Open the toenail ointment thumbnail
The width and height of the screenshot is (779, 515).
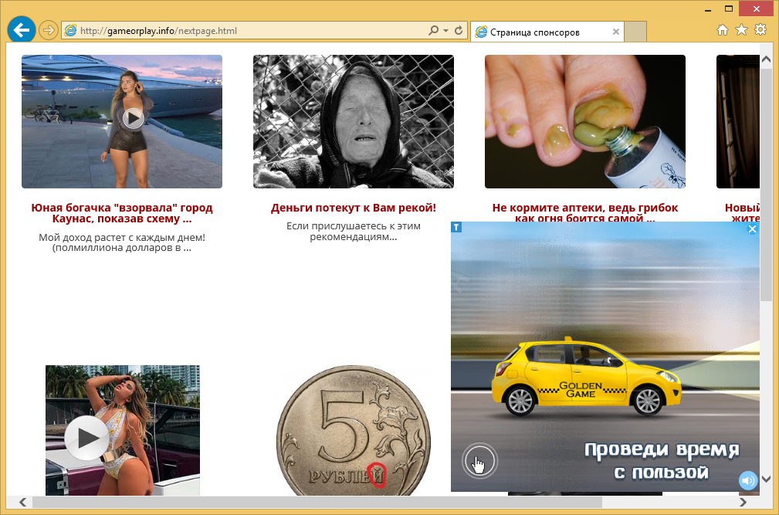585,122
